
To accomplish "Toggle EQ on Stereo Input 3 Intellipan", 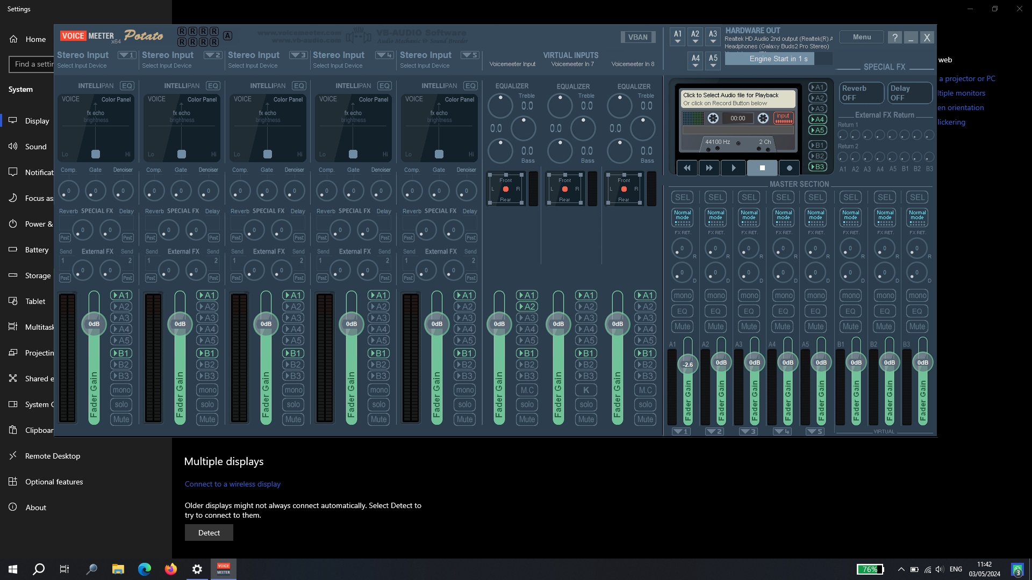I will [299, 86].
